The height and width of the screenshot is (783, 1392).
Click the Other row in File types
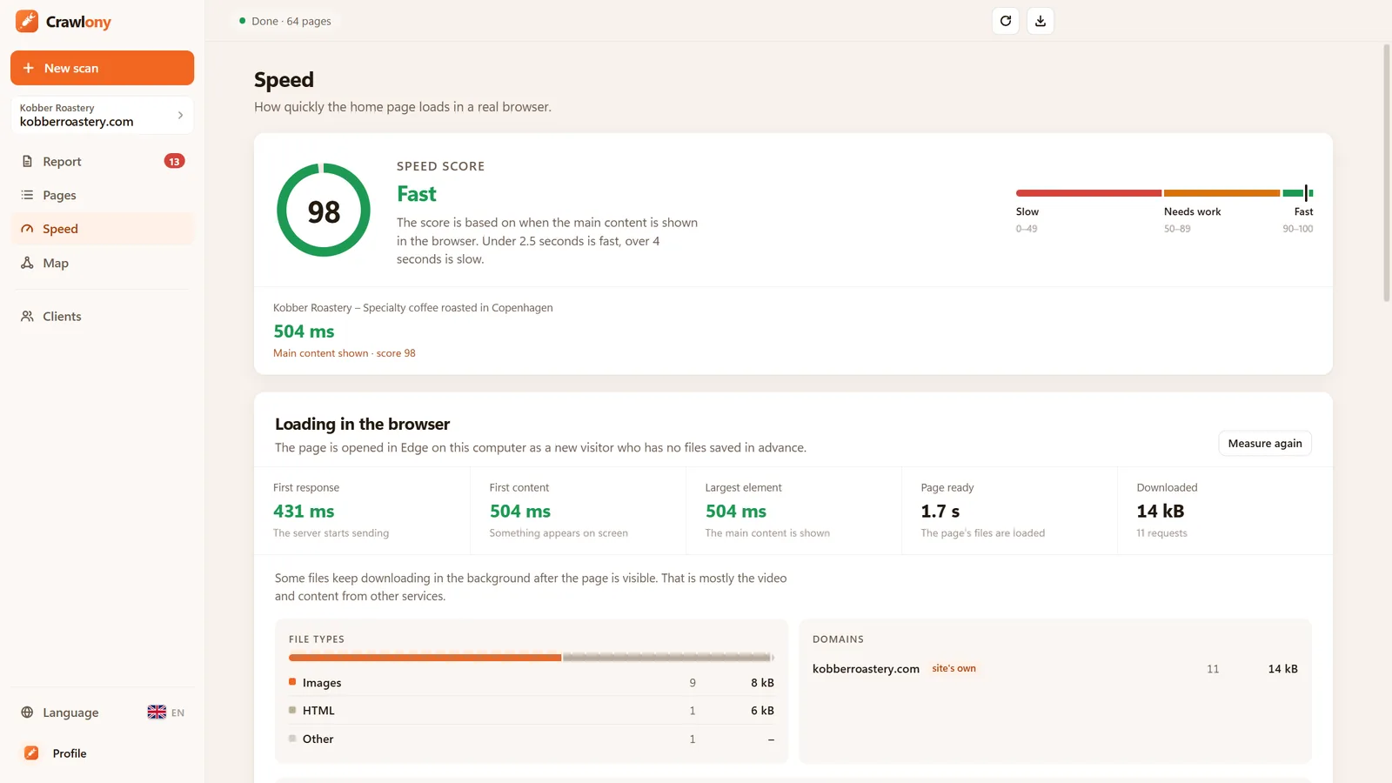point(531,739)
